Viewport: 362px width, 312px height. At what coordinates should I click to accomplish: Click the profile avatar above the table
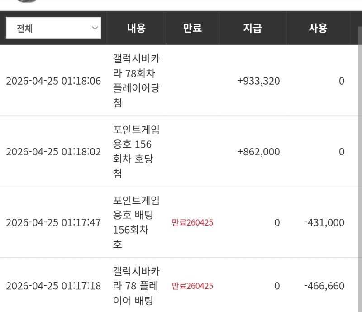click(26, 1)
